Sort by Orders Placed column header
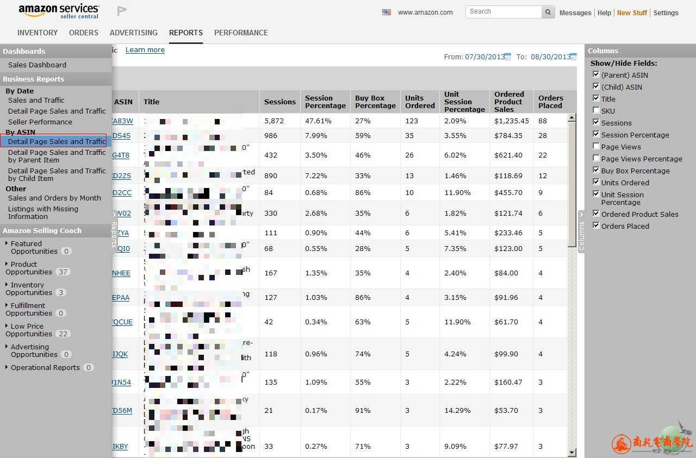Viewport: 696px width, 458px height. click(x=550, y=102)
